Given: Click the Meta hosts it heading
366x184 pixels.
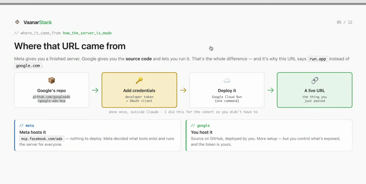Looking at the screenshot, I should click(x=33, y=132).
